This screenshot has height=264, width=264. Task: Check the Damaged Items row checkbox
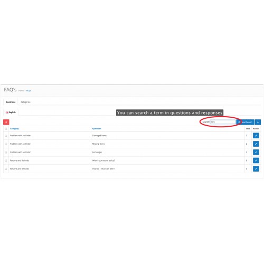6,136
